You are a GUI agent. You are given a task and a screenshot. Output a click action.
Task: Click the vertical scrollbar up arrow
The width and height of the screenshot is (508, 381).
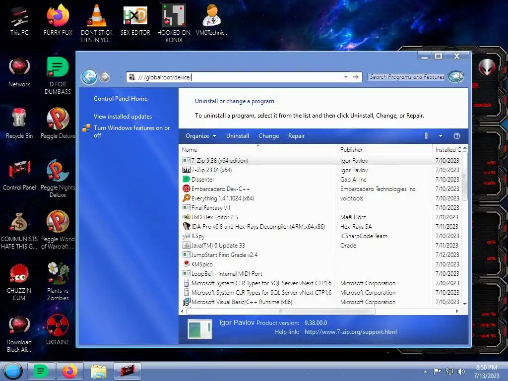pos(465,148)
